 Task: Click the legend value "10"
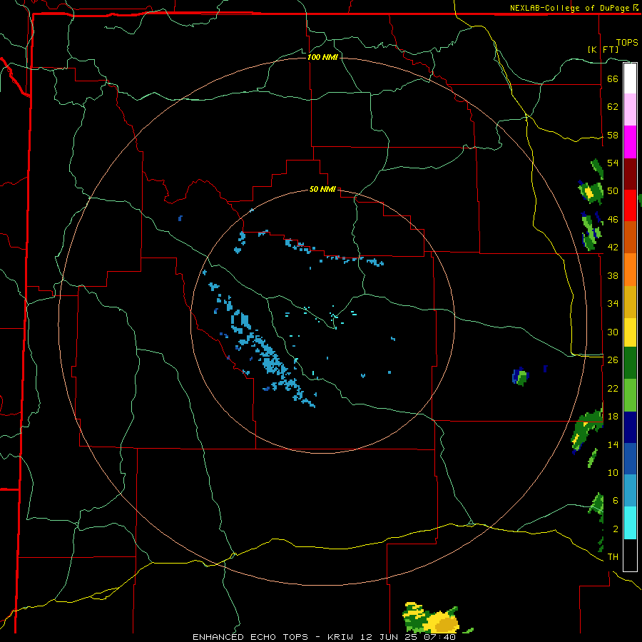click(x=613, y=473)
